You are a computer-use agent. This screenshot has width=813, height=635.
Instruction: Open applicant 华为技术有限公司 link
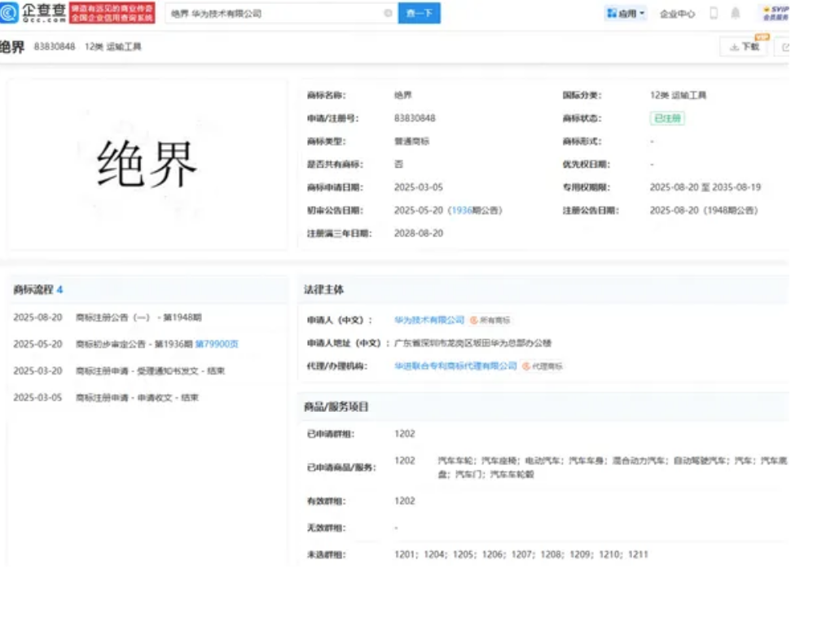click(429, 321)
